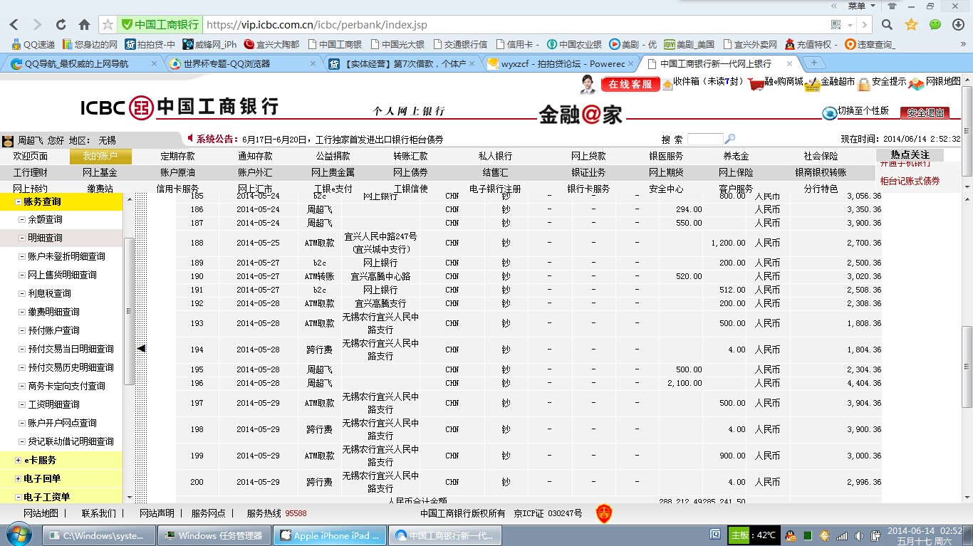Collapse the 账务查询 tree section

point(19,202)
